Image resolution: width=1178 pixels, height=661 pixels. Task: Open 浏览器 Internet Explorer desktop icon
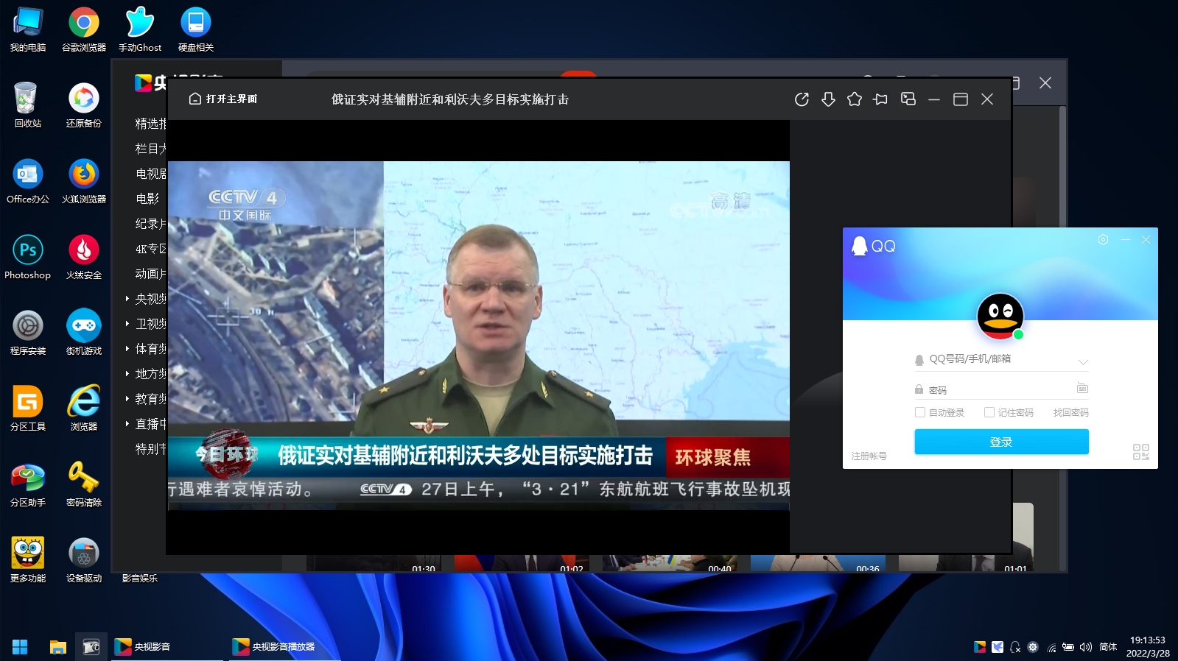point(84,409)
